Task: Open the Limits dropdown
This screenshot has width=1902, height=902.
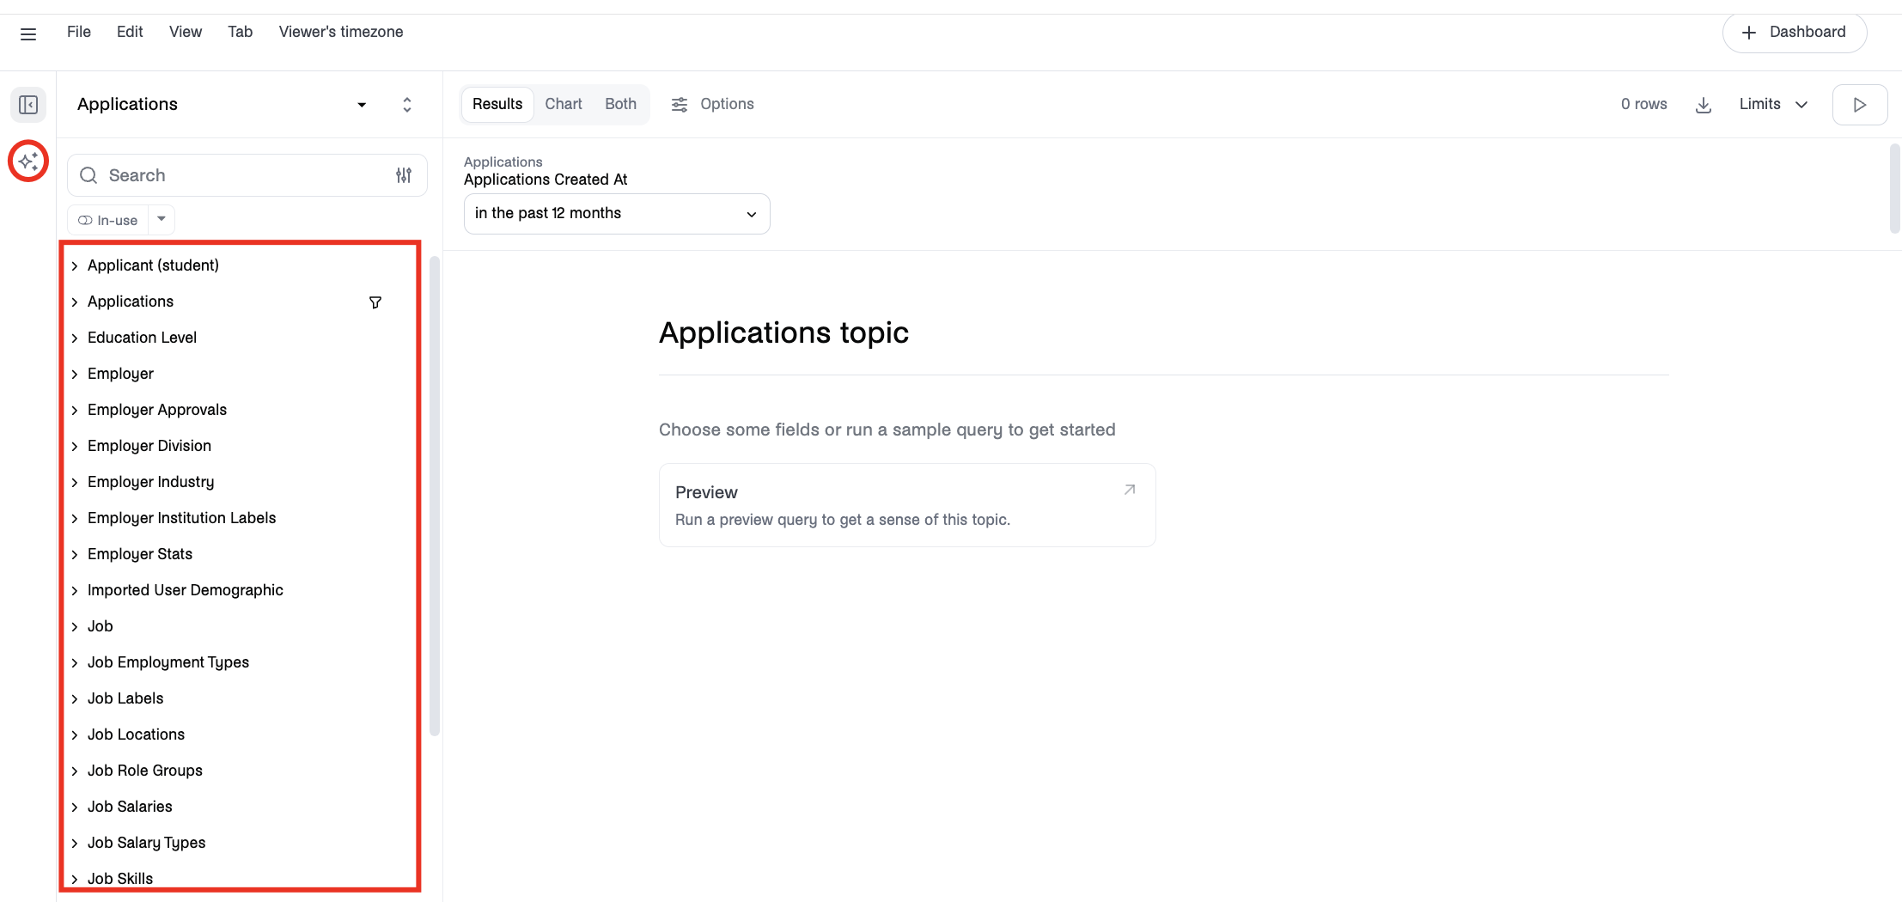Action: click(x=1774, y=105)
